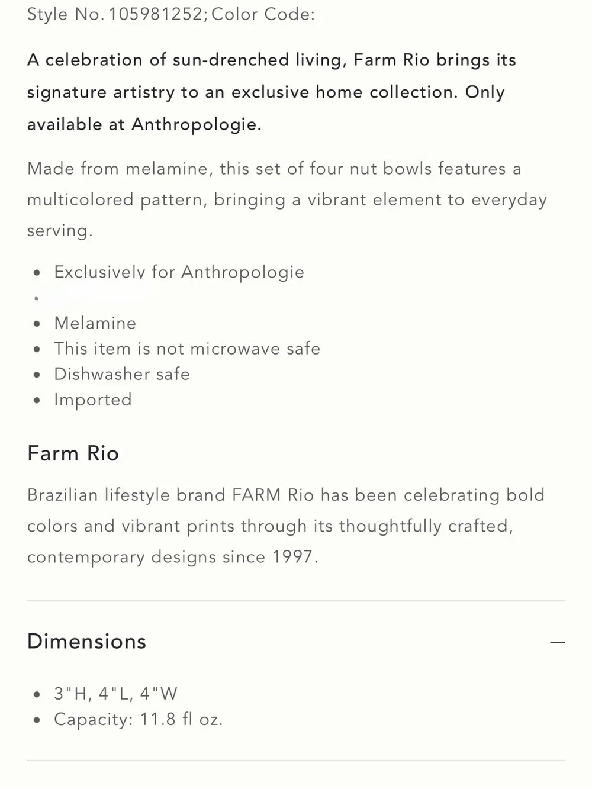Select 'Exclusively for Anthropologie' bullet

[179, 272]
